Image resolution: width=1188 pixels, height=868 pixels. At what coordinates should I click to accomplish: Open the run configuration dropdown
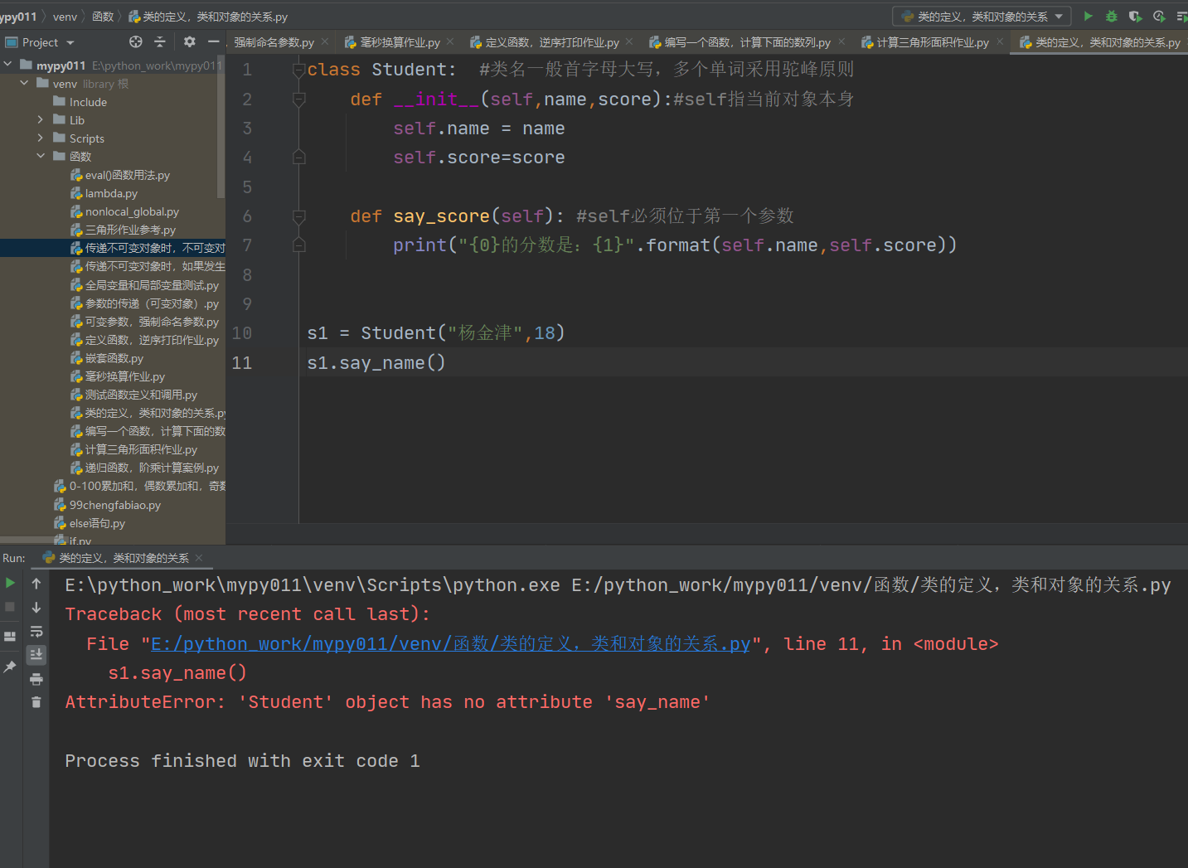point(982,17)
